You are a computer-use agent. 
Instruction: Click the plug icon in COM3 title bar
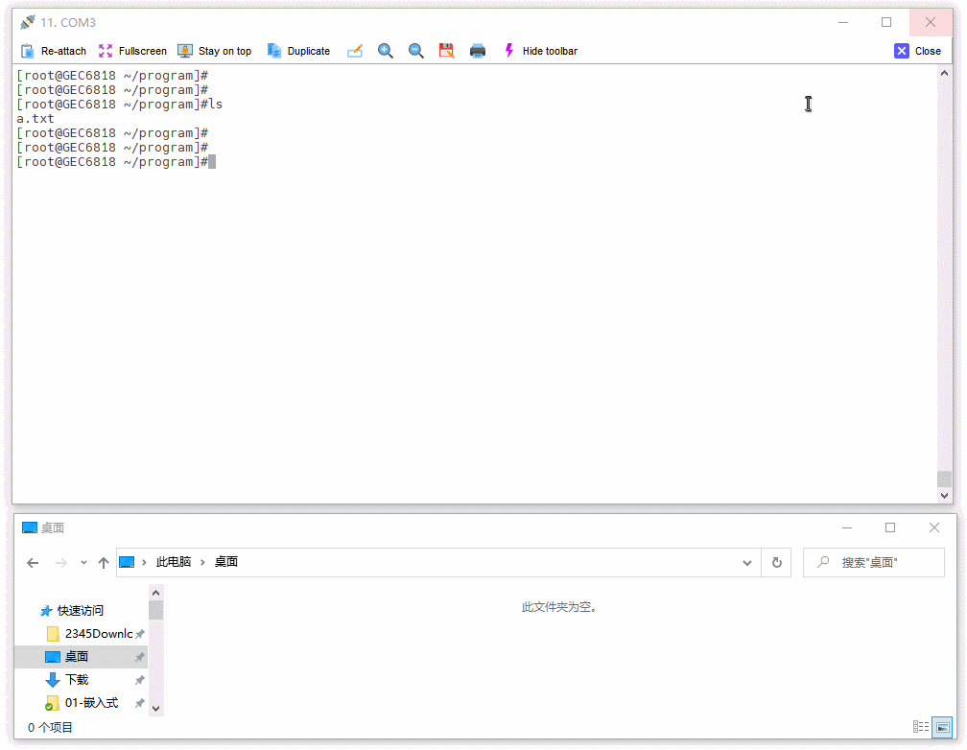(x=27, y=23)
